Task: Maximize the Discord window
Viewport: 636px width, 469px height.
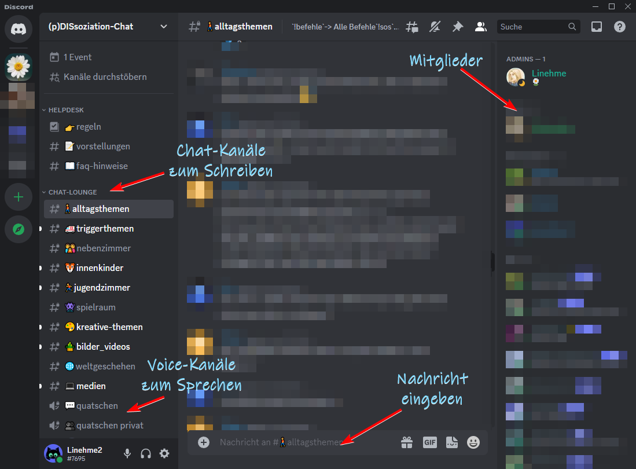Action: click(x=612, y=6)
